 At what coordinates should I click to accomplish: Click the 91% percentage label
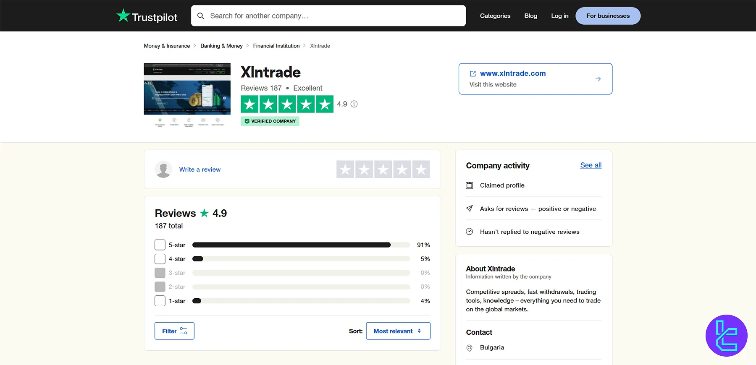(423, 245)
